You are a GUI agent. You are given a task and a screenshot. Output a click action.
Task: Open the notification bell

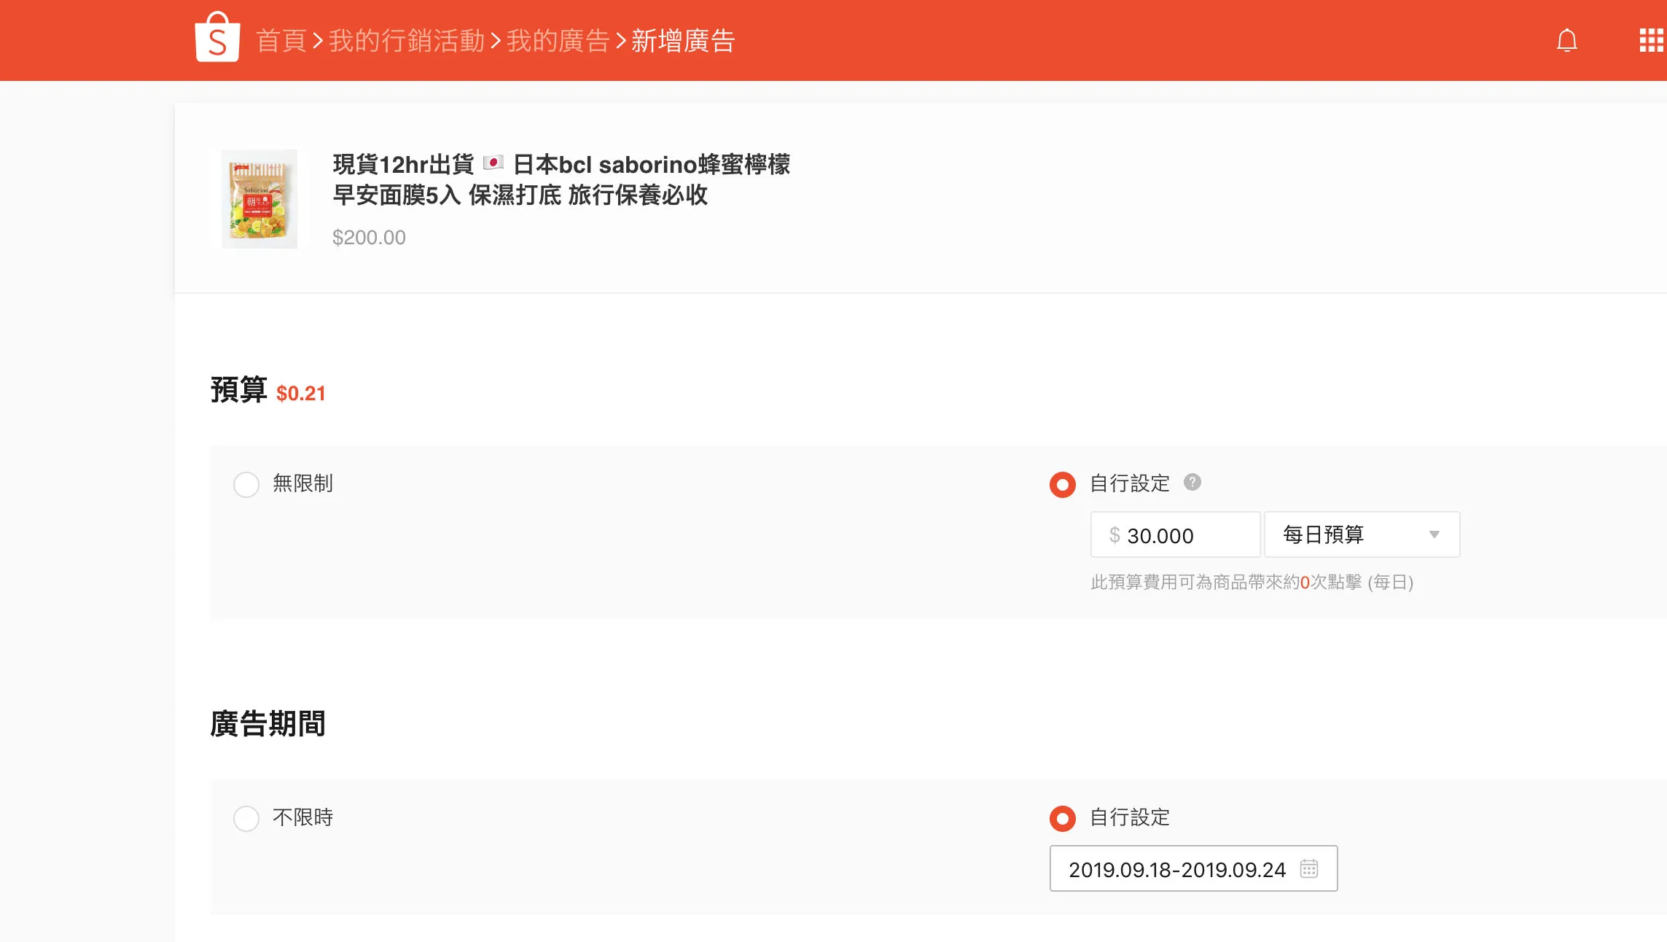click(x=1566, y=41)
